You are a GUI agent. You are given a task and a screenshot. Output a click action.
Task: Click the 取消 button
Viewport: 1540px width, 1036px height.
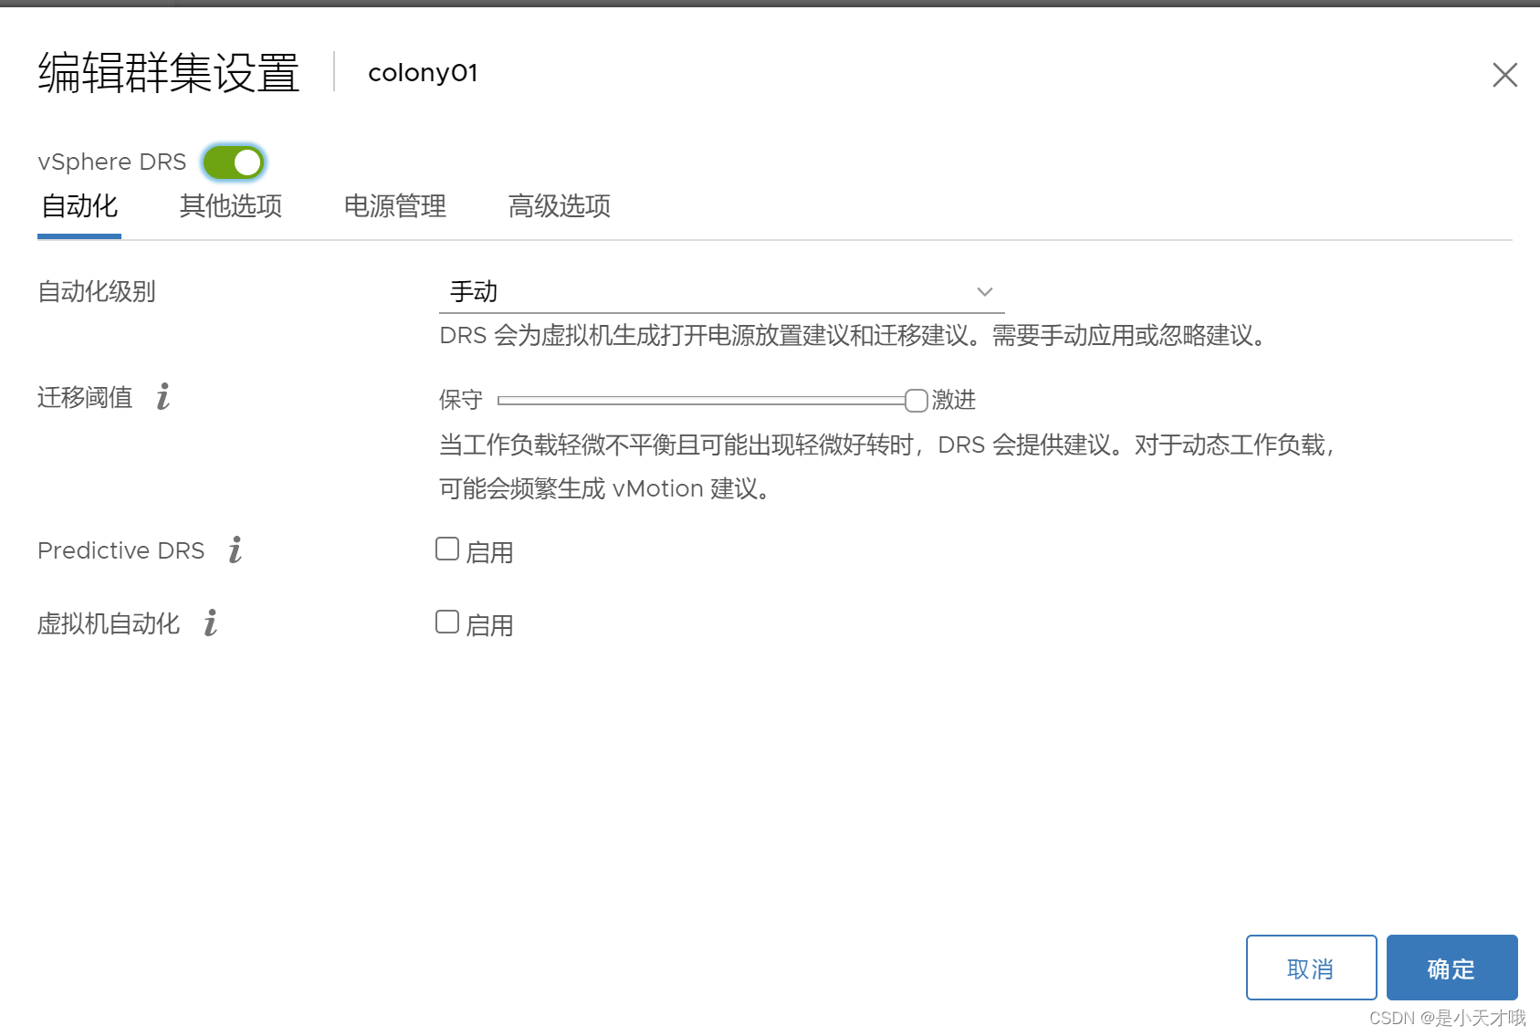coord(1311,968)
